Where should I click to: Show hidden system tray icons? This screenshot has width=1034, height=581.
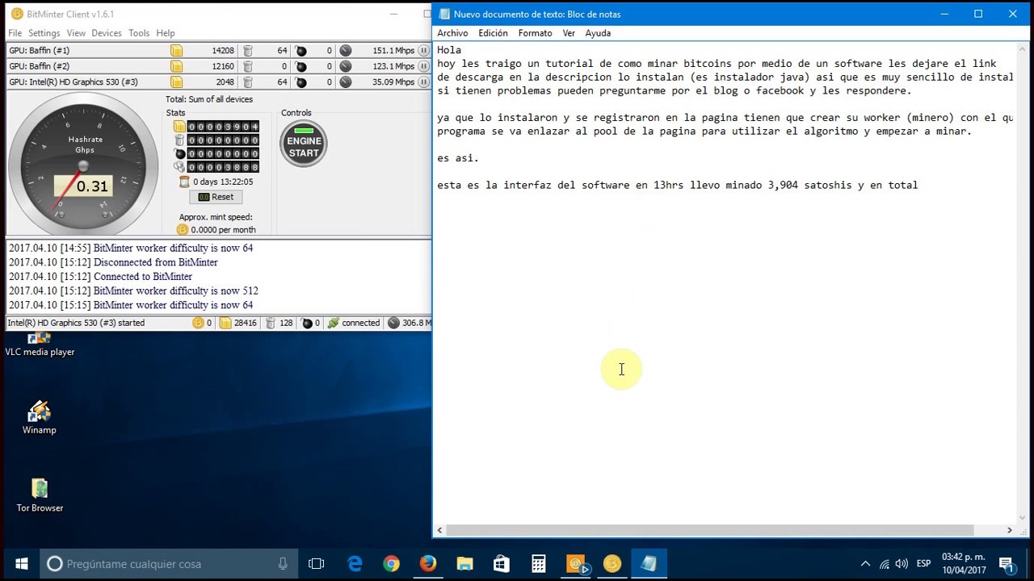point(865,564)
